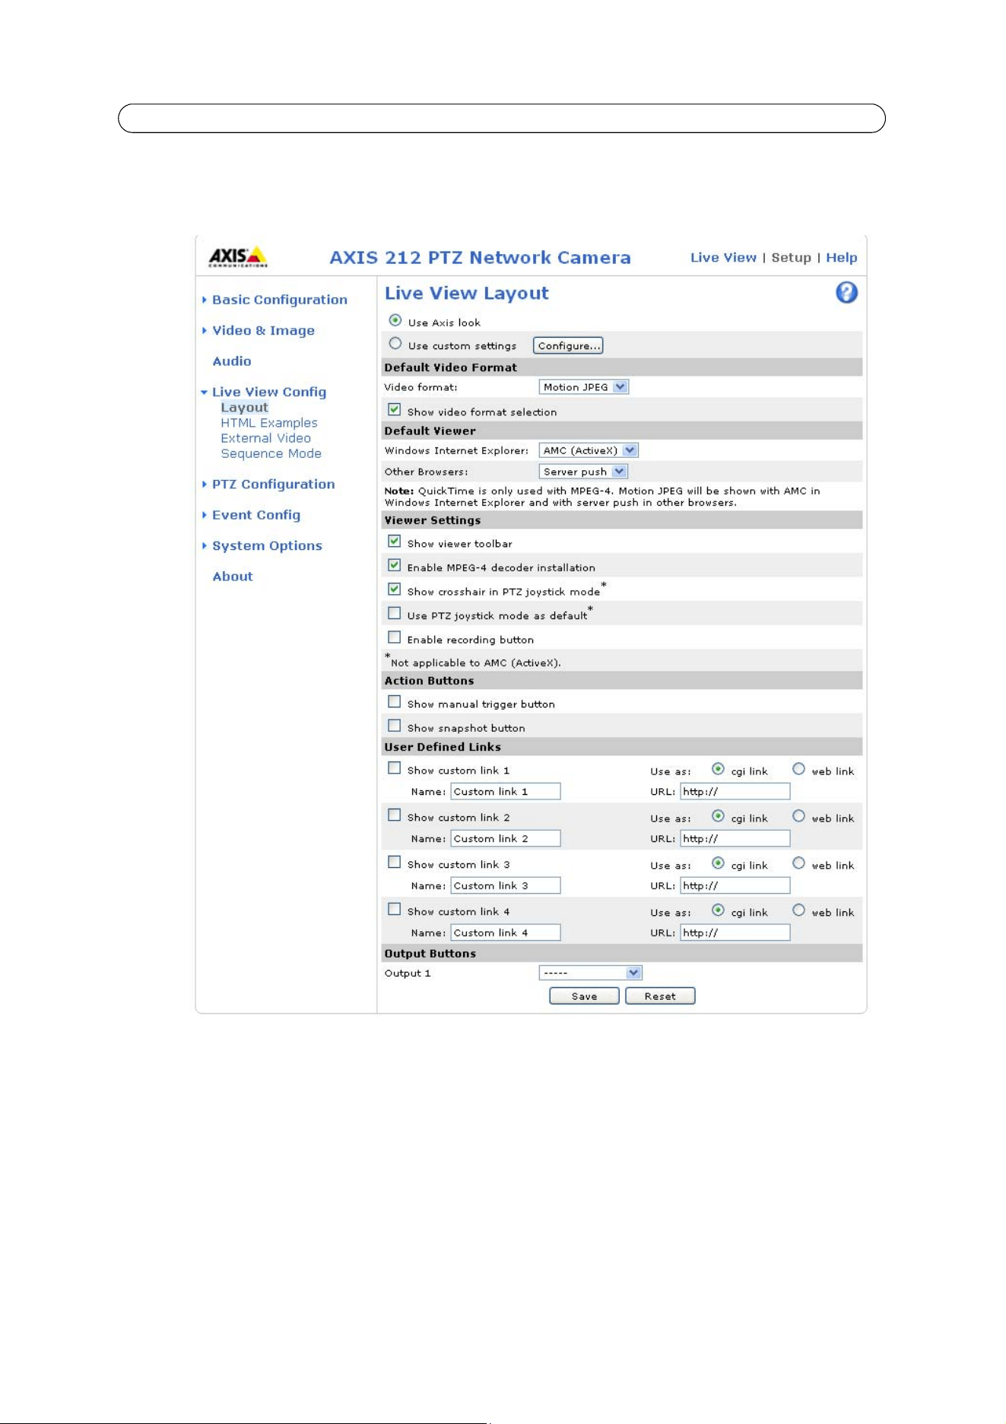The width and height of the screenshot is (1006, 1424).
Task: Choose cgi link for custom link 4
Action: 718,911
